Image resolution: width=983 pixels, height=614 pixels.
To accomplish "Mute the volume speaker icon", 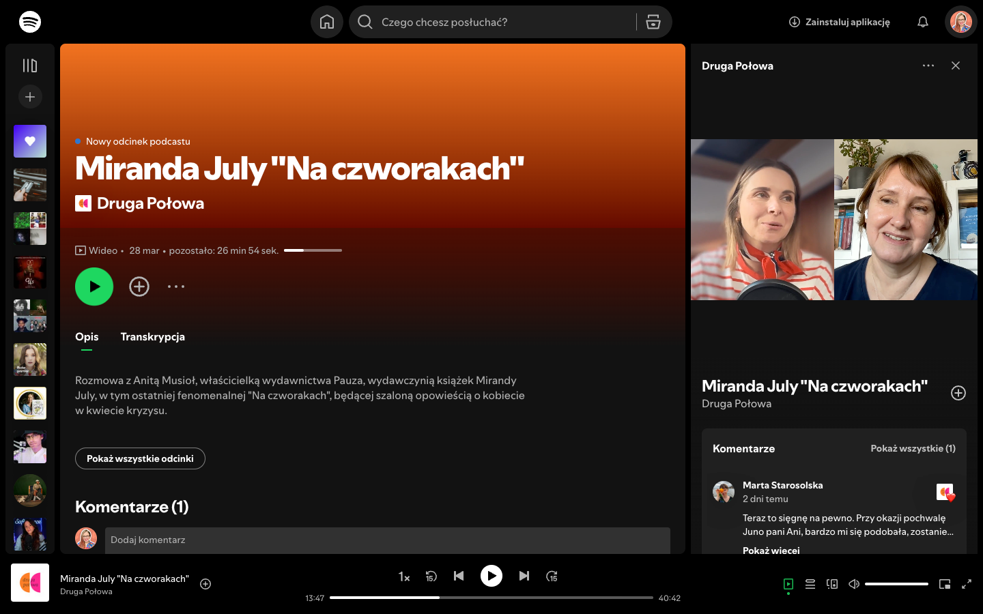I will [x=854, y=584].
